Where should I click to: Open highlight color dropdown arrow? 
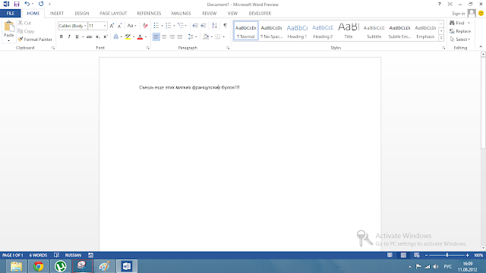(134, 37)
